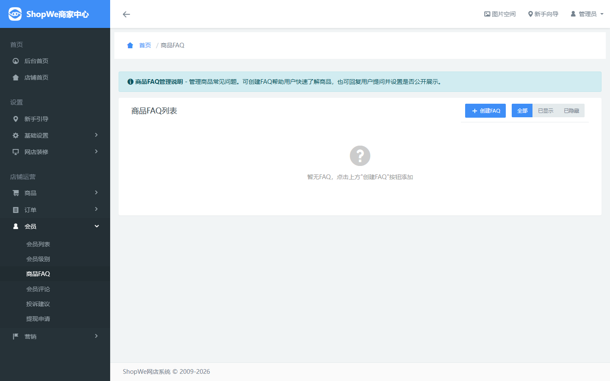This screenshot has width=610, height=381.
Task: Click the info icon in the notice banner
Action: 130,82
